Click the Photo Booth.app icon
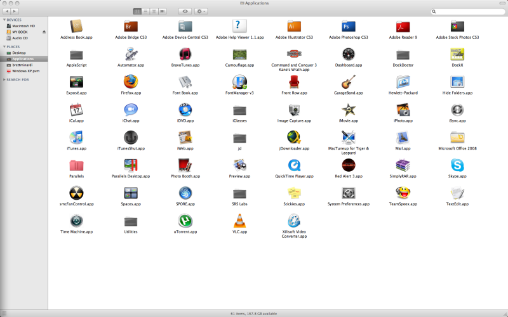Screen dimensions: 508x317 (x=185, y=165)
